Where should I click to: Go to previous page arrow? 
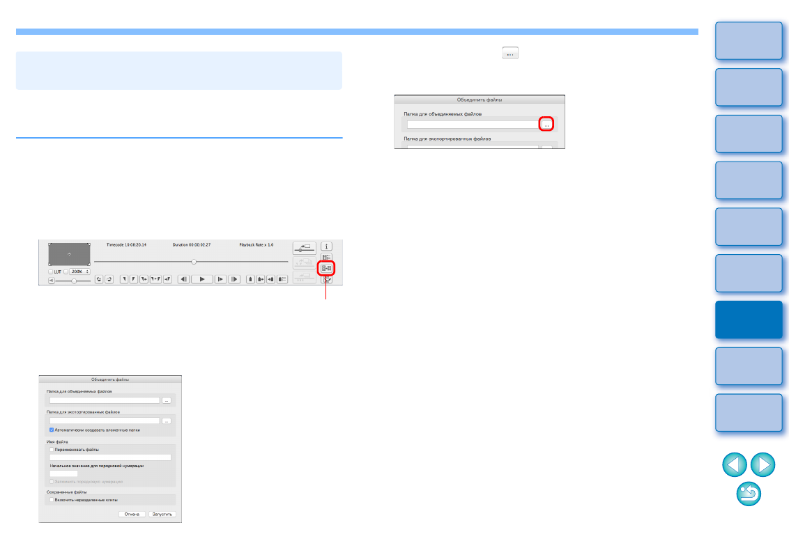pyautogui.click(x=734, y=464)
